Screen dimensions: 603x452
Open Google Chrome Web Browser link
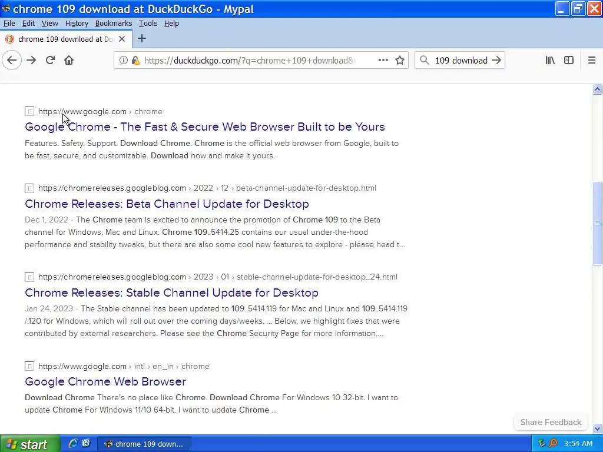pyautogui.click(x=105, y=381)
